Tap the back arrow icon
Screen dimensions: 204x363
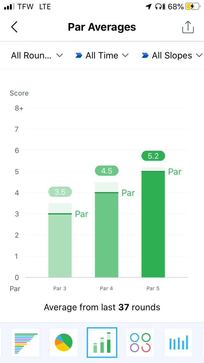click(14, 27)
